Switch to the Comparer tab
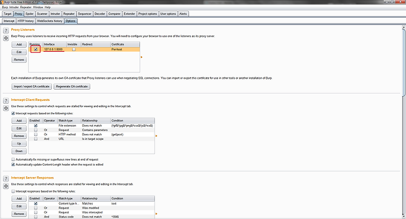406x219 pixels. click(x=114, y=14)
